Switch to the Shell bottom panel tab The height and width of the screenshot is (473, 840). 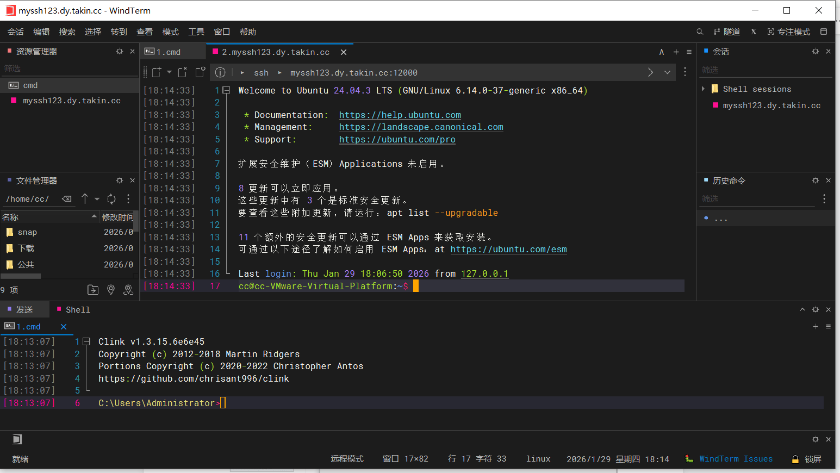pos(73,309)
